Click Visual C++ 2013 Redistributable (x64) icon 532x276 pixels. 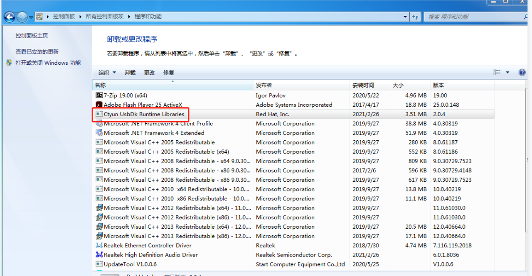pyautogui.click(x=99, y=227)
